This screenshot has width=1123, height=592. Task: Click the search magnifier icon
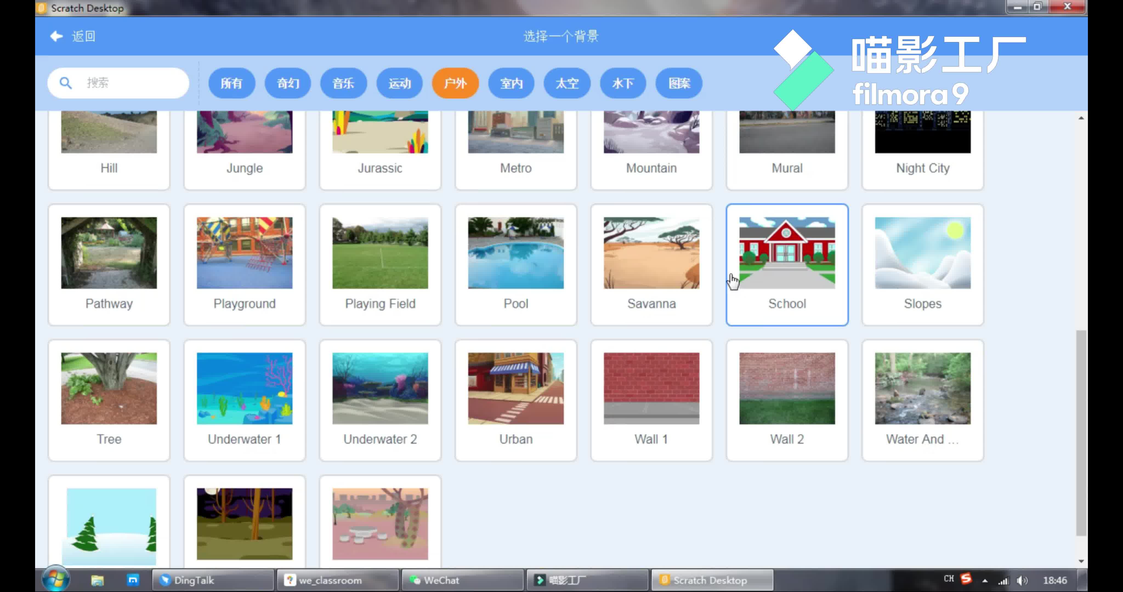click(x=66, y=83)
